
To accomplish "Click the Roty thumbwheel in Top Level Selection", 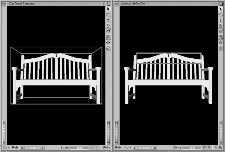I will click(32, 148).
